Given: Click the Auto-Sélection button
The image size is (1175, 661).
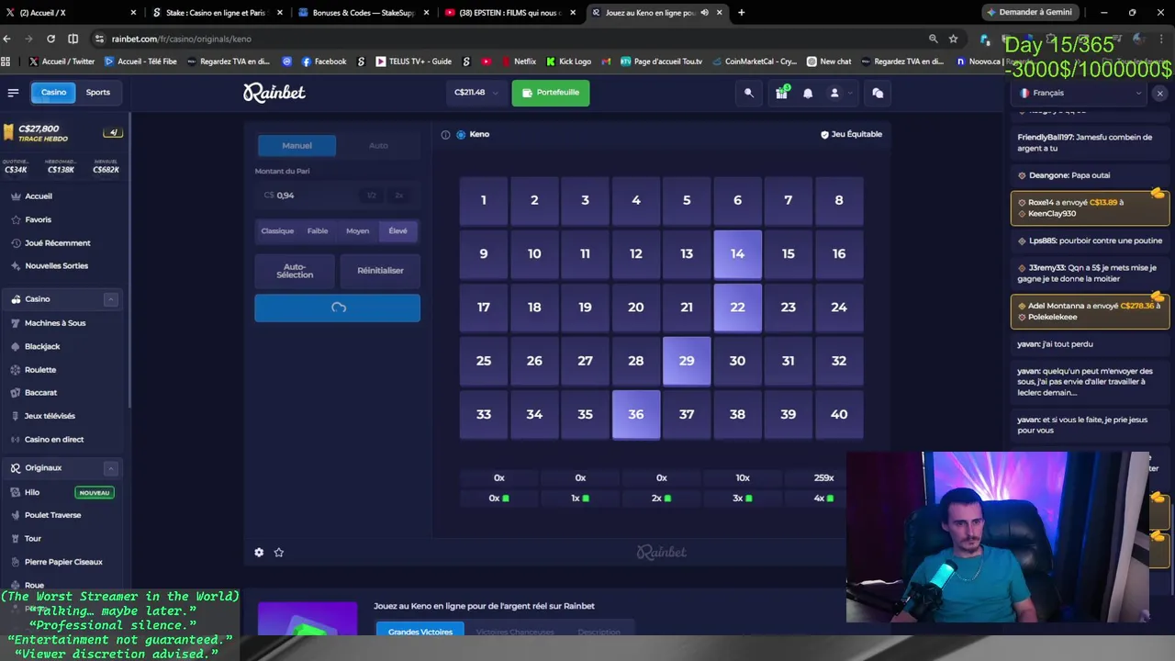Looking at the screenshot, I should point(295,271).
